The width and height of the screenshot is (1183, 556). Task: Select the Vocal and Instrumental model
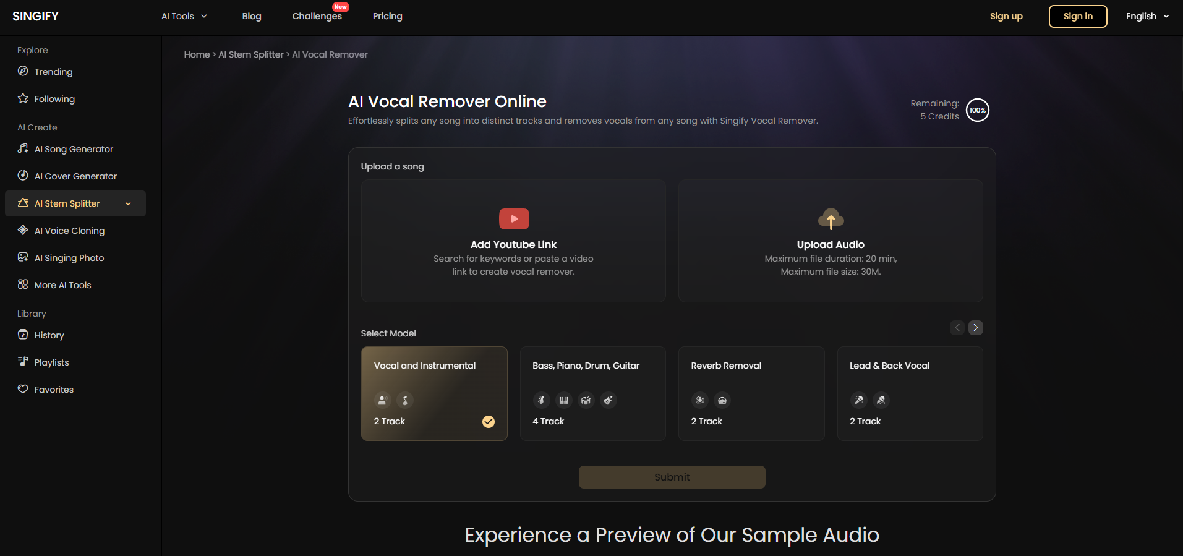tap(434, 393)
